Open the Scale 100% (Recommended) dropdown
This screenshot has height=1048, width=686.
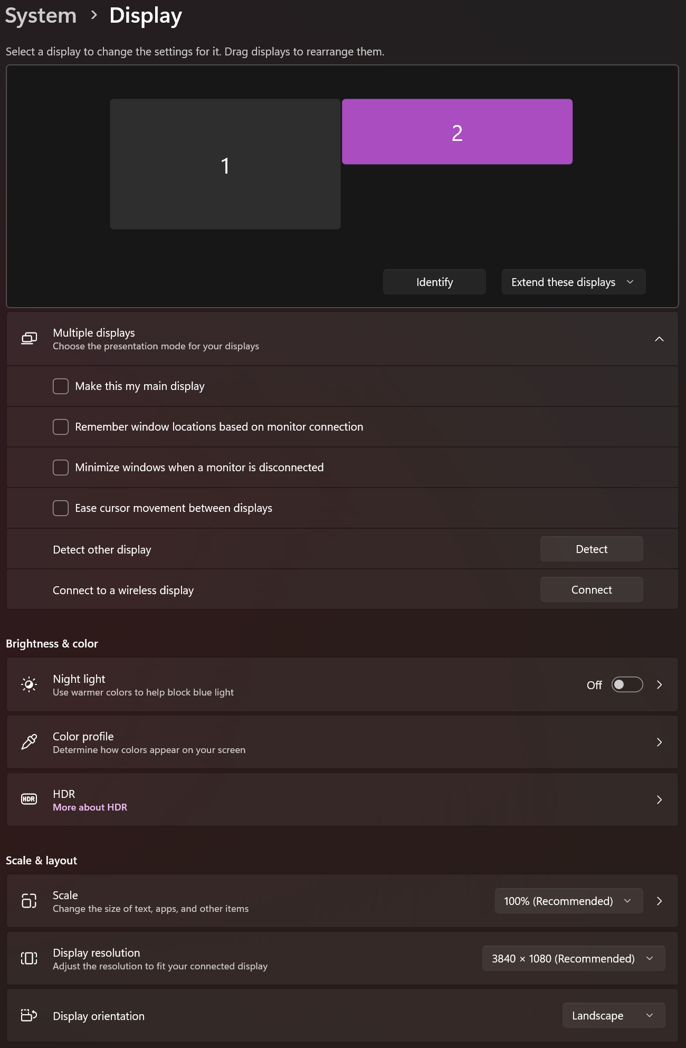pos(568,901)
